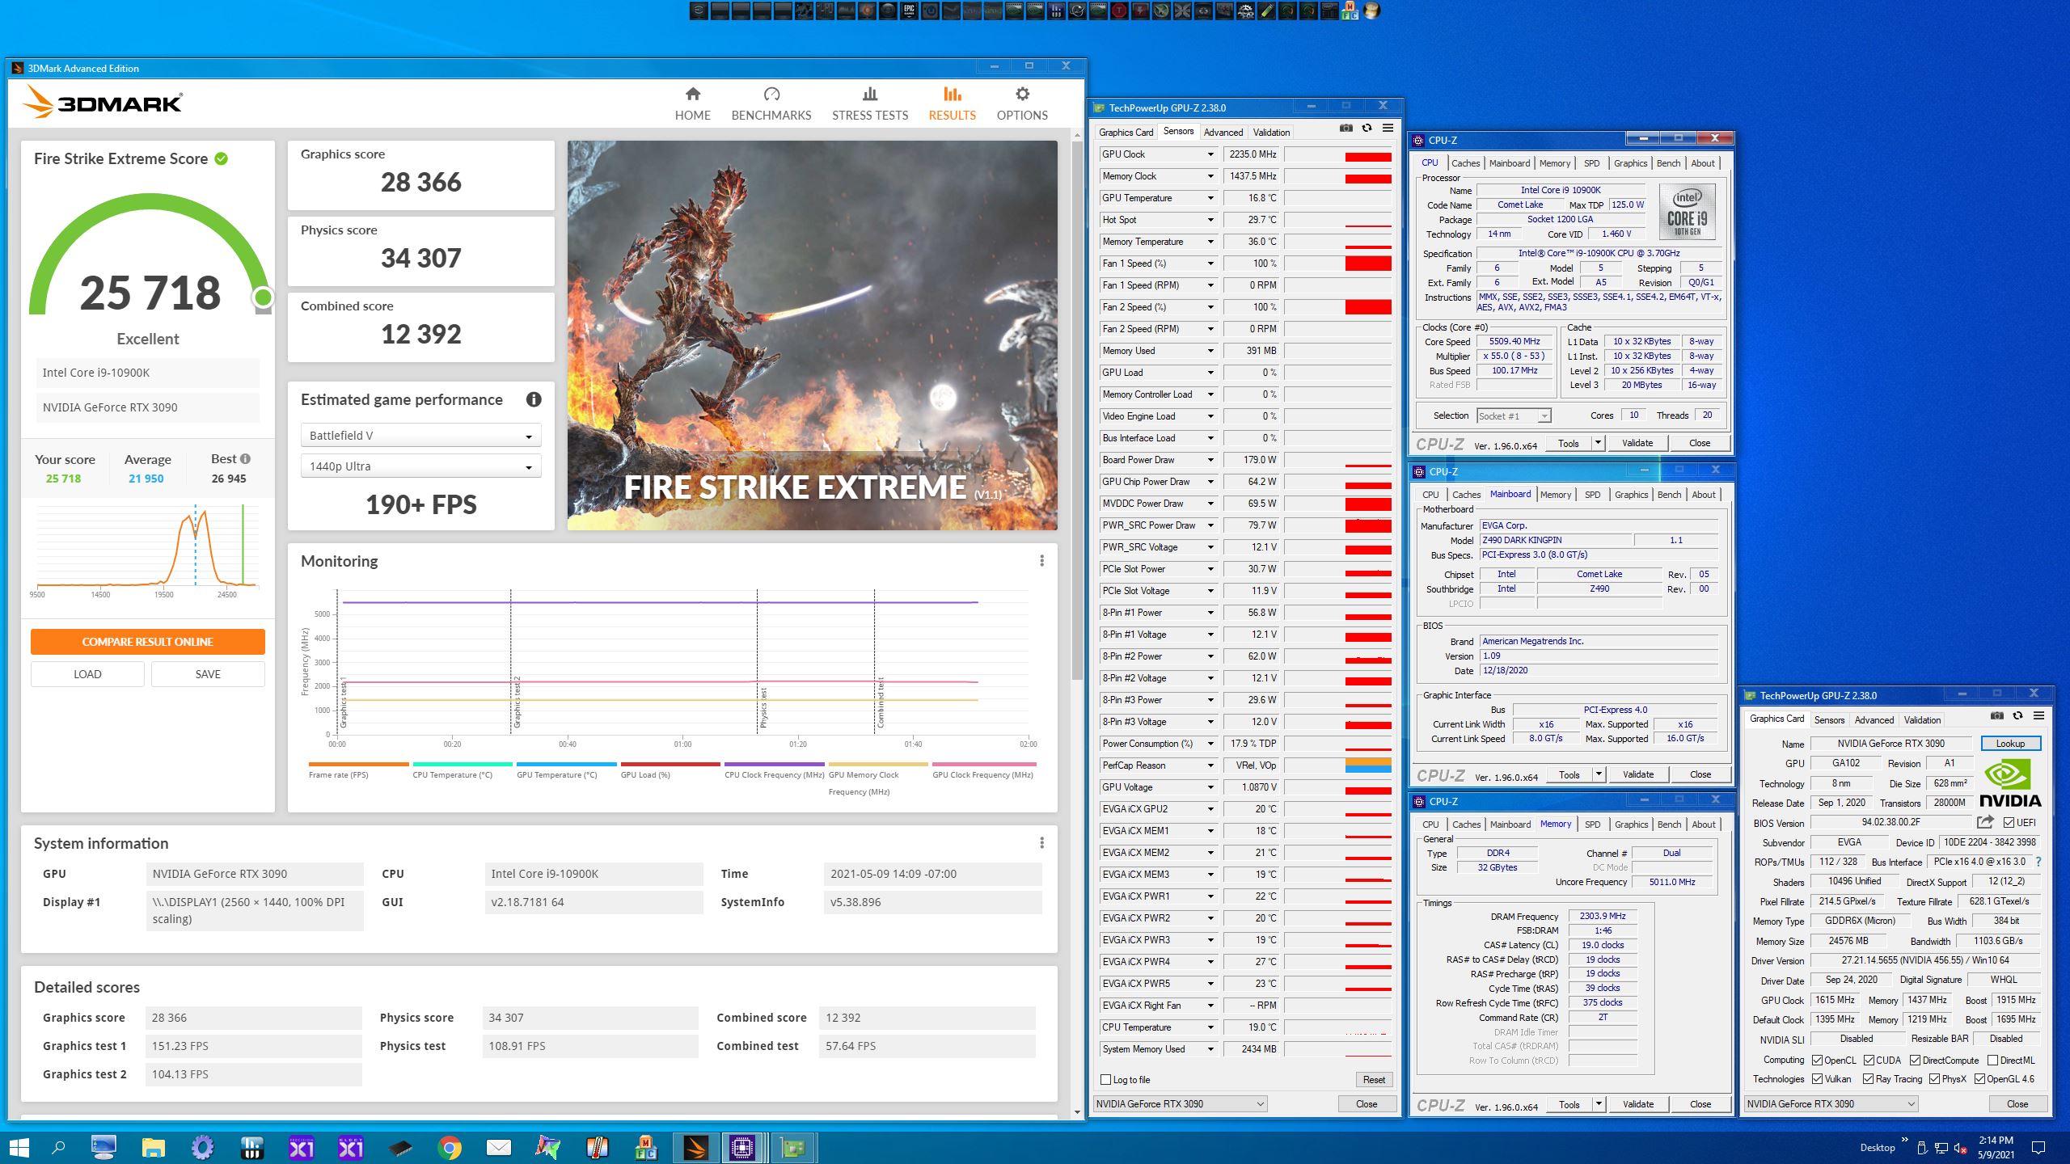Open the SPD tab in top CPU-Z
Screen dimensions: 2070x1164
[1591, 163]
